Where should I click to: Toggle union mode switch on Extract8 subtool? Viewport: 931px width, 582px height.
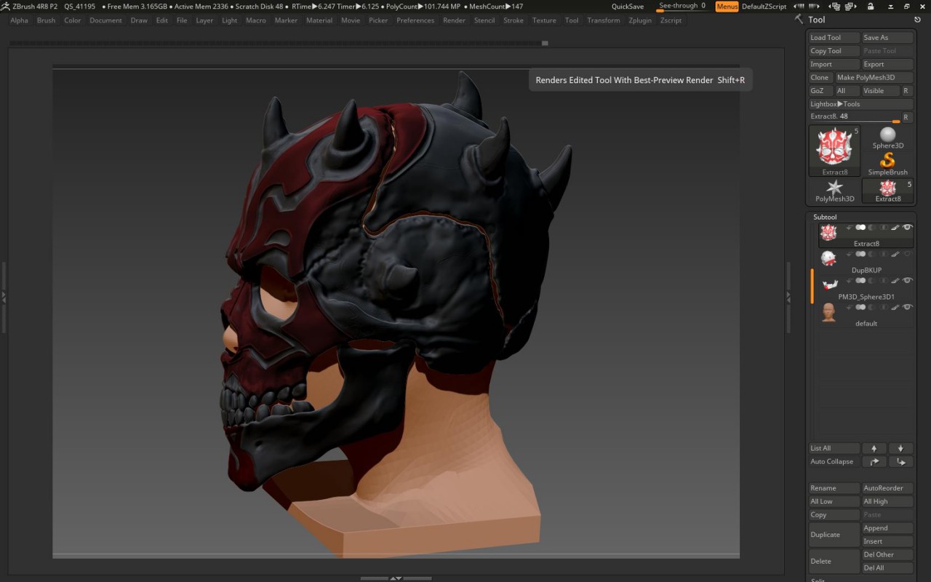860,228
